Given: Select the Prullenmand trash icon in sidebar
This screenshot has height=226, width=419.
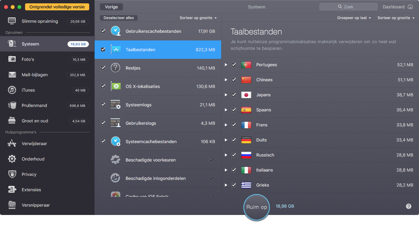Looking at the screenshot, I should pos(12,105).
